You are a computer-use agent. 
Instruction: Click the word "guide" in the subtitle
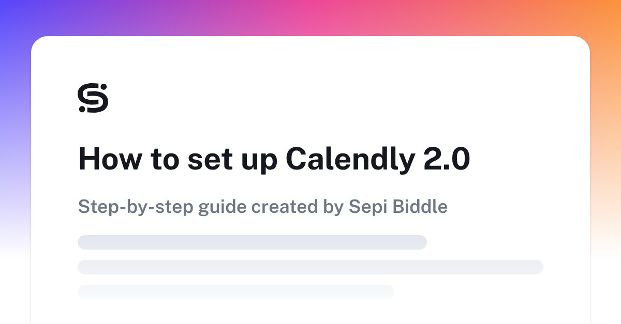(220, 208)
